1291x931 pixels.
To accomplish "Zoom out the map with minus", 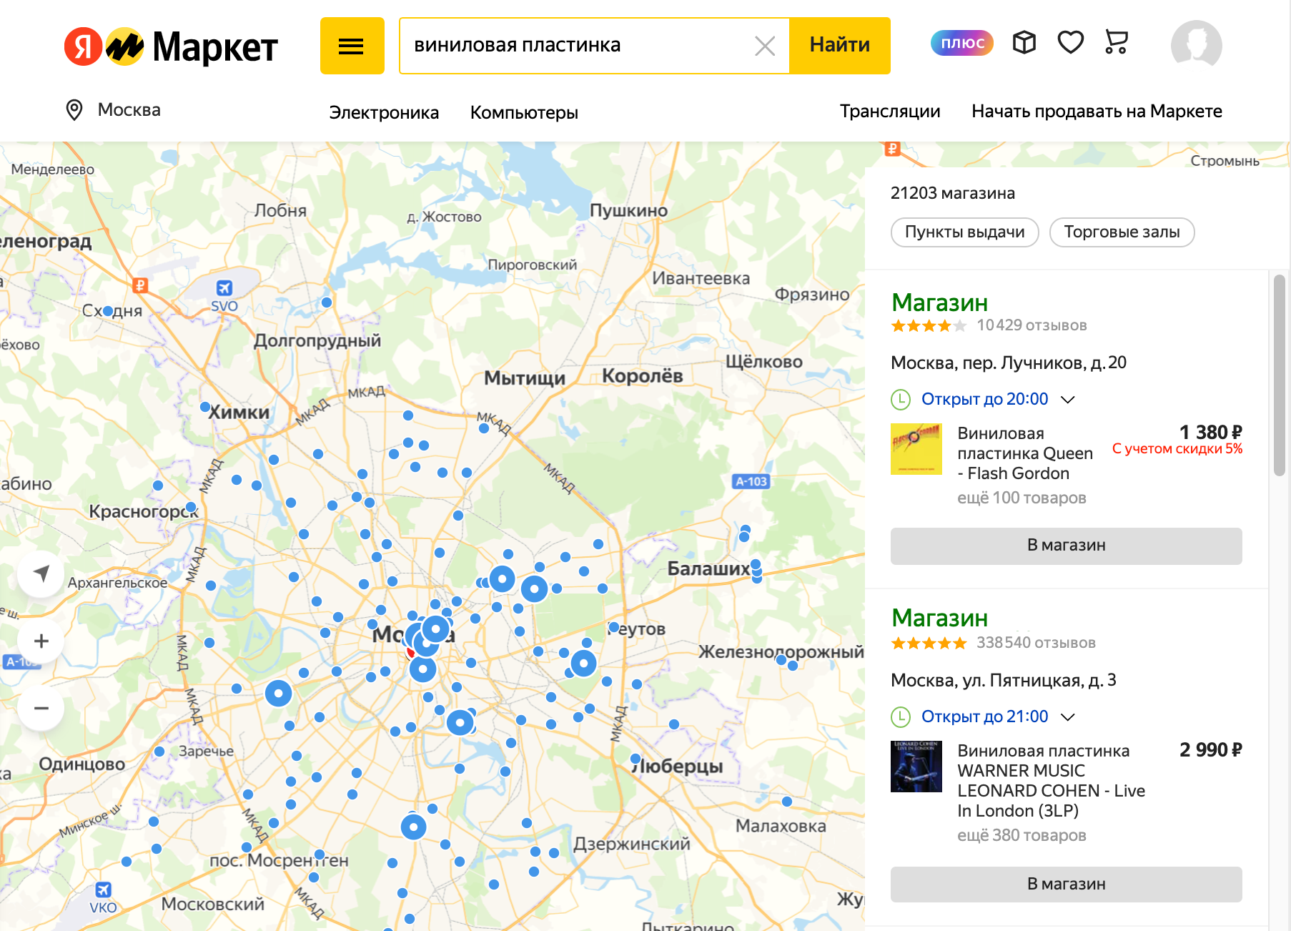I will coord(41,708).
